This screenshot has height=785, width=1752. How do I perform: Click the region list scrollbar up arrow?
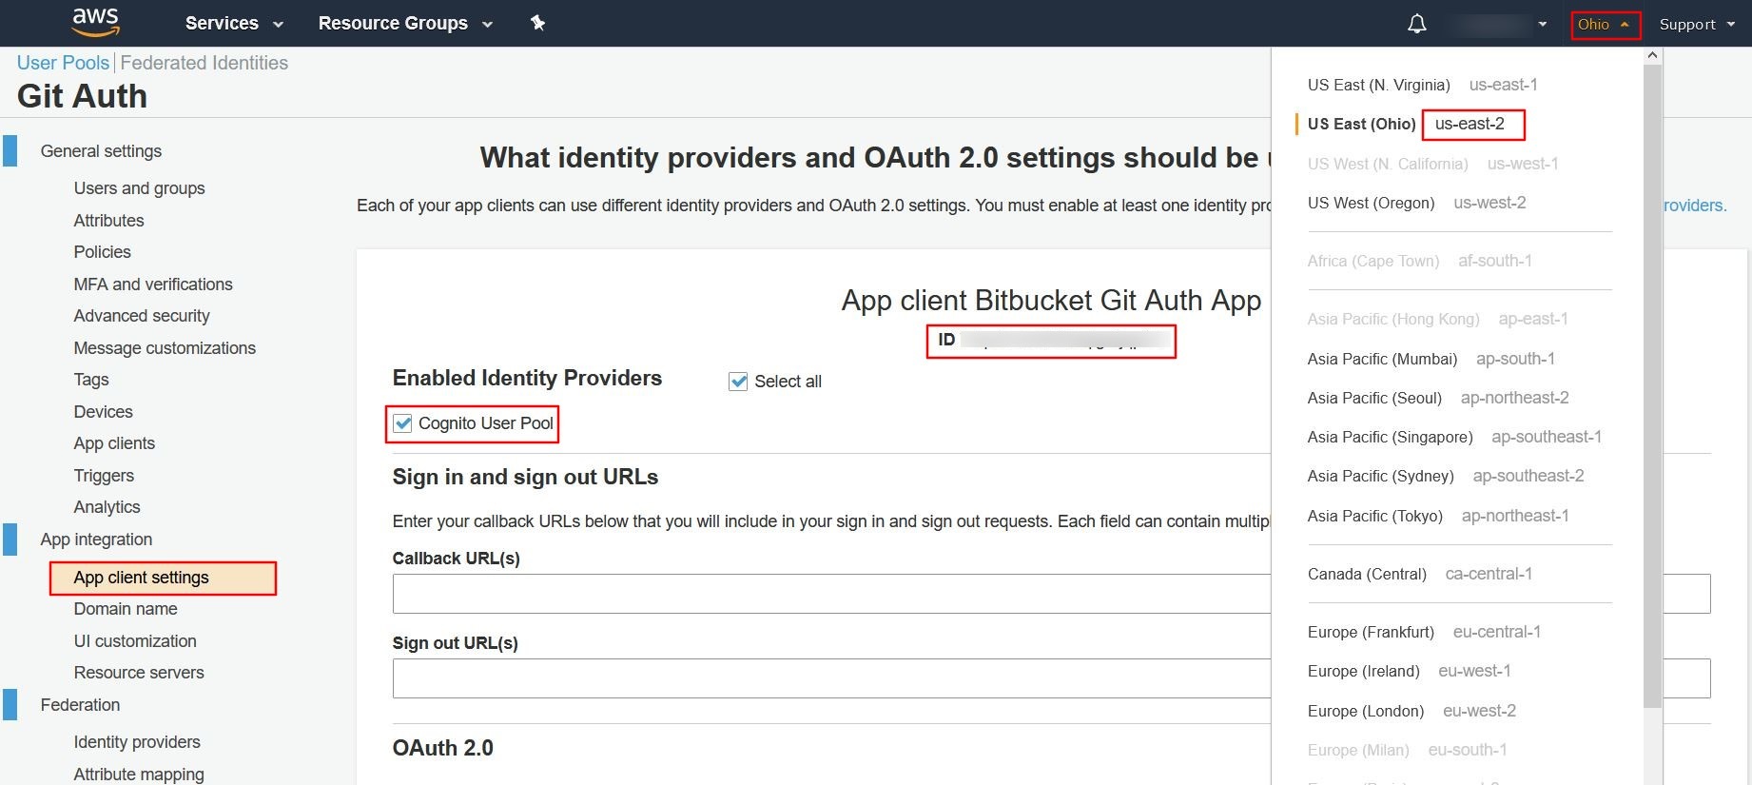coord(1652,54)
